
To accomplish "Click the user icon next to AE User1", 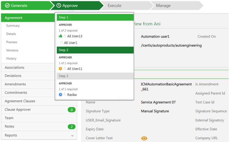I will click(x=61, y=43).
